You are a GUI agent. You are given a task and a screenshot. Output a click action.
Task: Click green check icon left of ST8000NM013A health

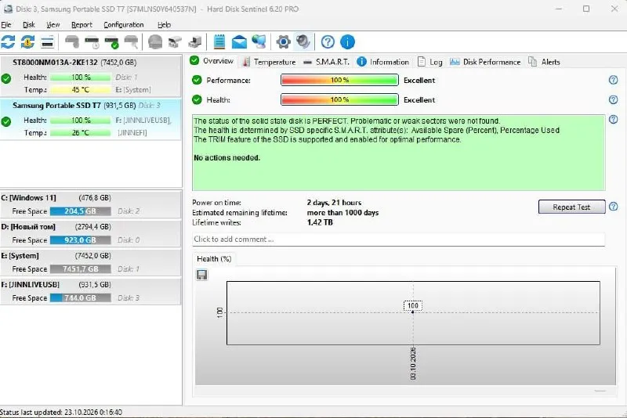pyautogui.click(x=6, y=78)
